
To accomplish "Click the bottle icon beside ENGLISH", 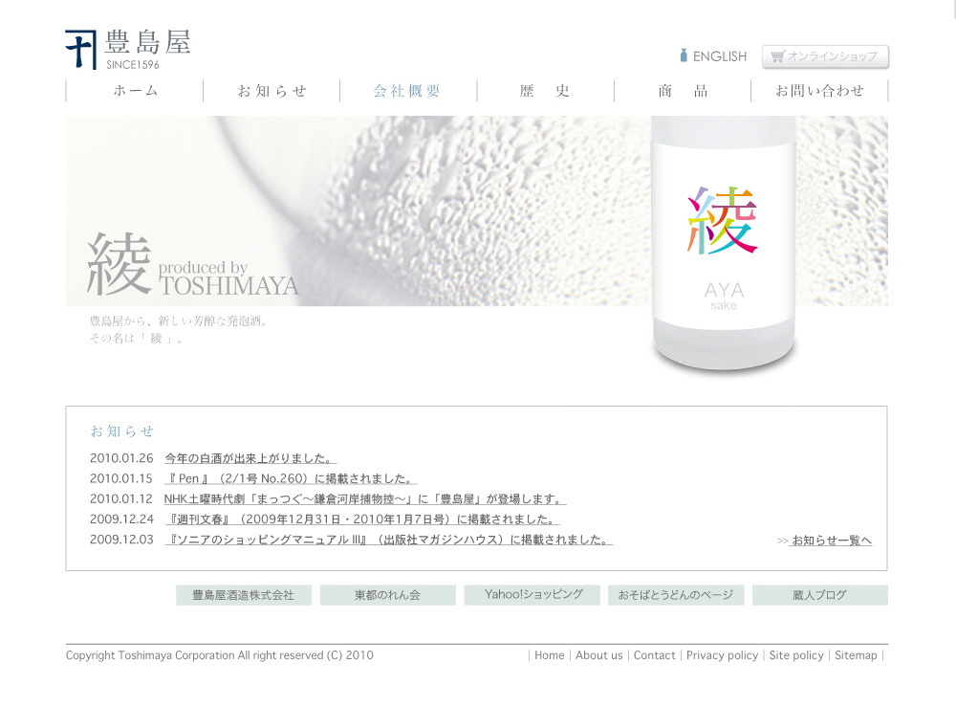I will pyautogui.click(x=684, y=55).
